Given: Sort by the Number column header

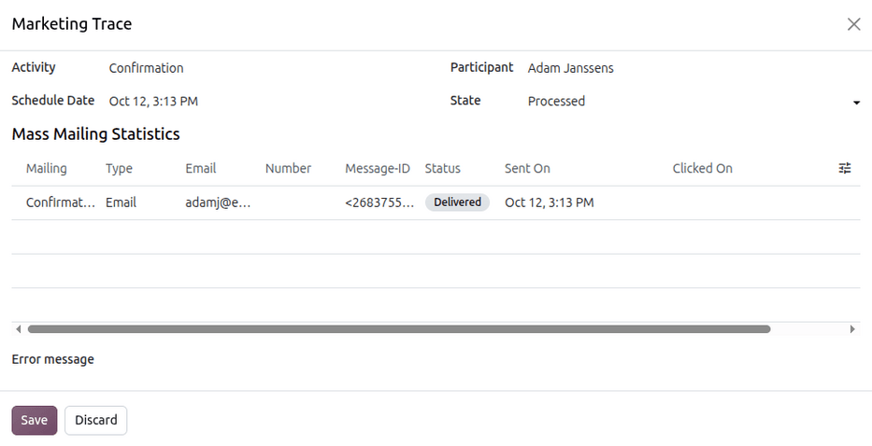Looking at the screenshot, I should 288,168.
